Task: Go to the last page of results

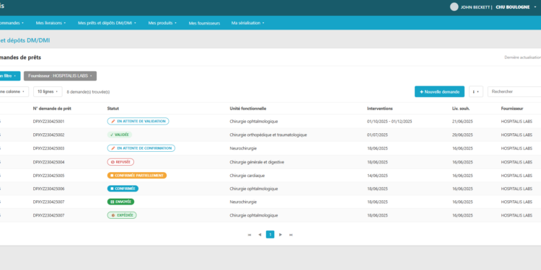Action: pyautogui.click(x=291, y=235)
